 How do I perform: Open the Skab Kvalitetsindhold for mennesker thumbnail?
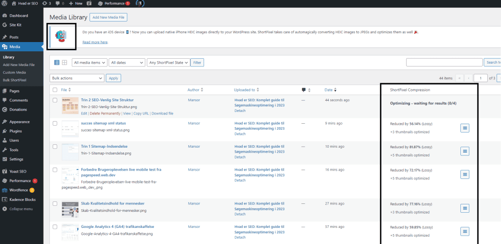[70, 209]
